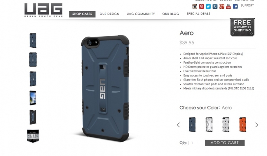The height and width of the screenshot is (156, 267).
Task: View the MIL STD drop-tested badge thumbnail
Action: [x=33, y=136]
